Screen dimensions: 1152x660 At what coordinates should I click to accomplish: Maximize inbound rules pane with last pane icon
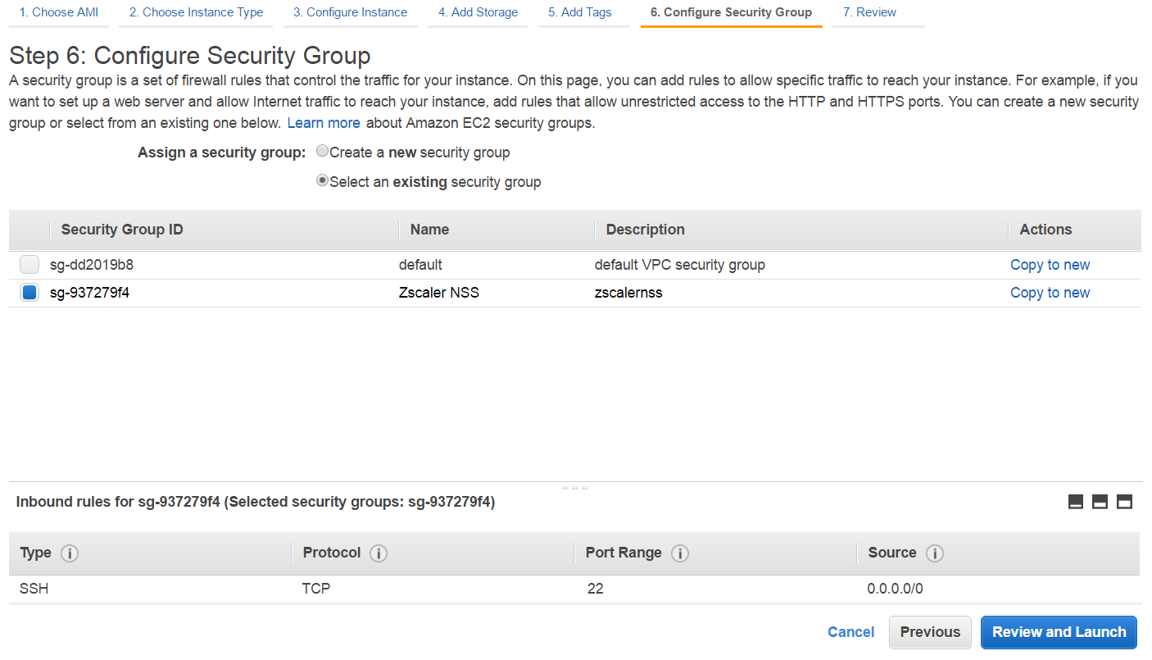click(1124, 501)
